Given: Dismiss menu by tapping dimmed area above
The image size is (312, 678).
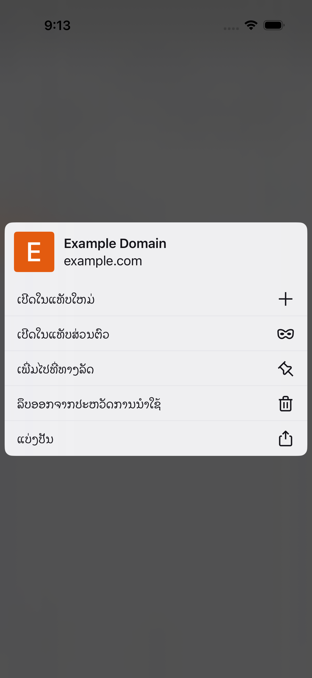Looking at the screenshot, I should [x=156, y=126].
